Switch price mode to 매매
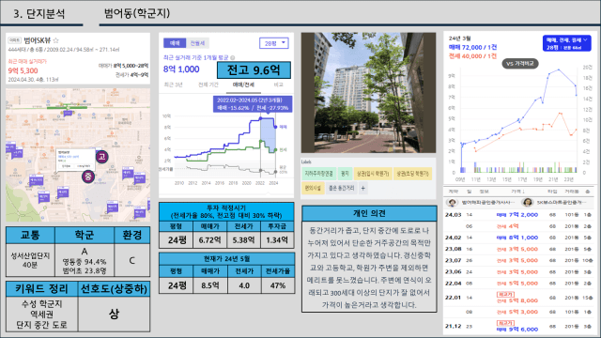This screenshot has width=601, height=338. (175, 43)
